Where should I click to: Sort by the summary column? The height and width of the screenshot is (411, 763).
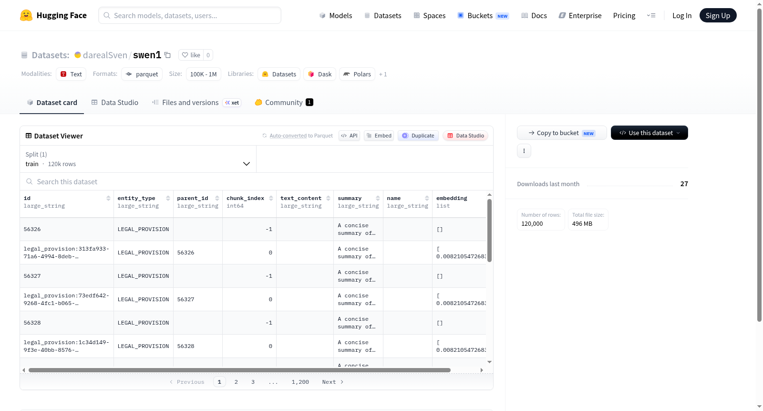378,198
